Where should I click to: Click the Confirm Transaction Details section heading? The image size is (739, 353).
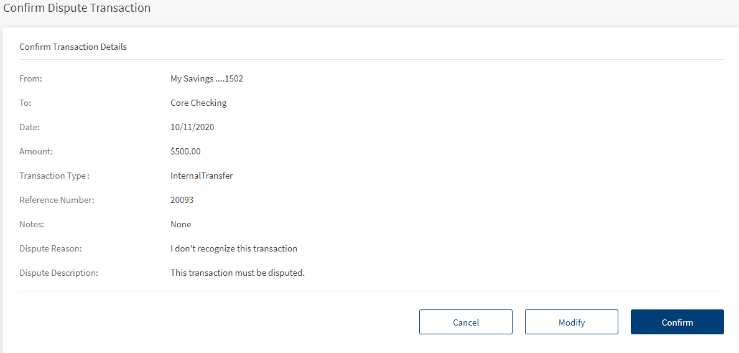coord(73,47)
